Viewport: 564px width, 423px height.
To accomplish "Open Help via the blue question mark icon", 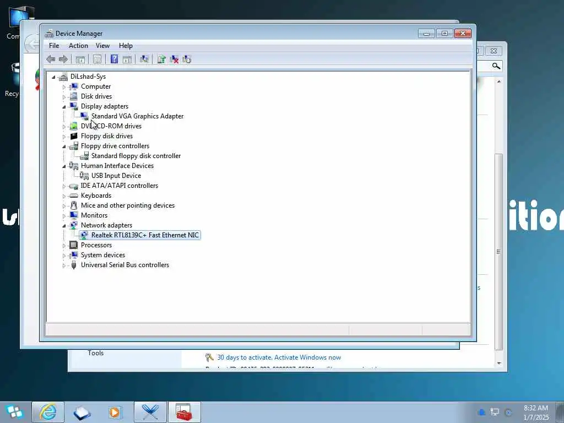I will click(x=114, y=59).
